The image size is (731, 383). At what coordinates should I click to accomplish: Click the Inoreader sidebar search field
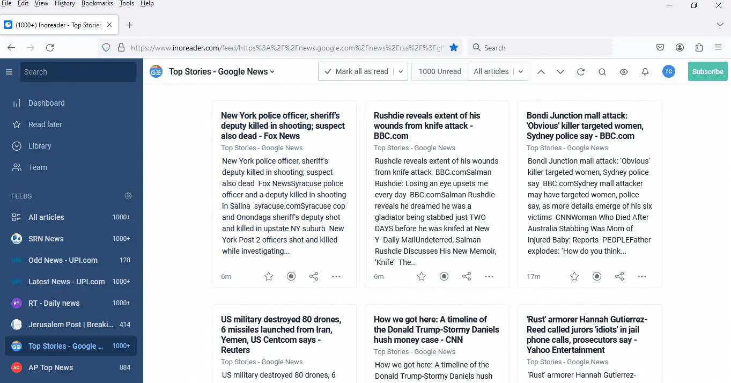[x=78, y=72]
